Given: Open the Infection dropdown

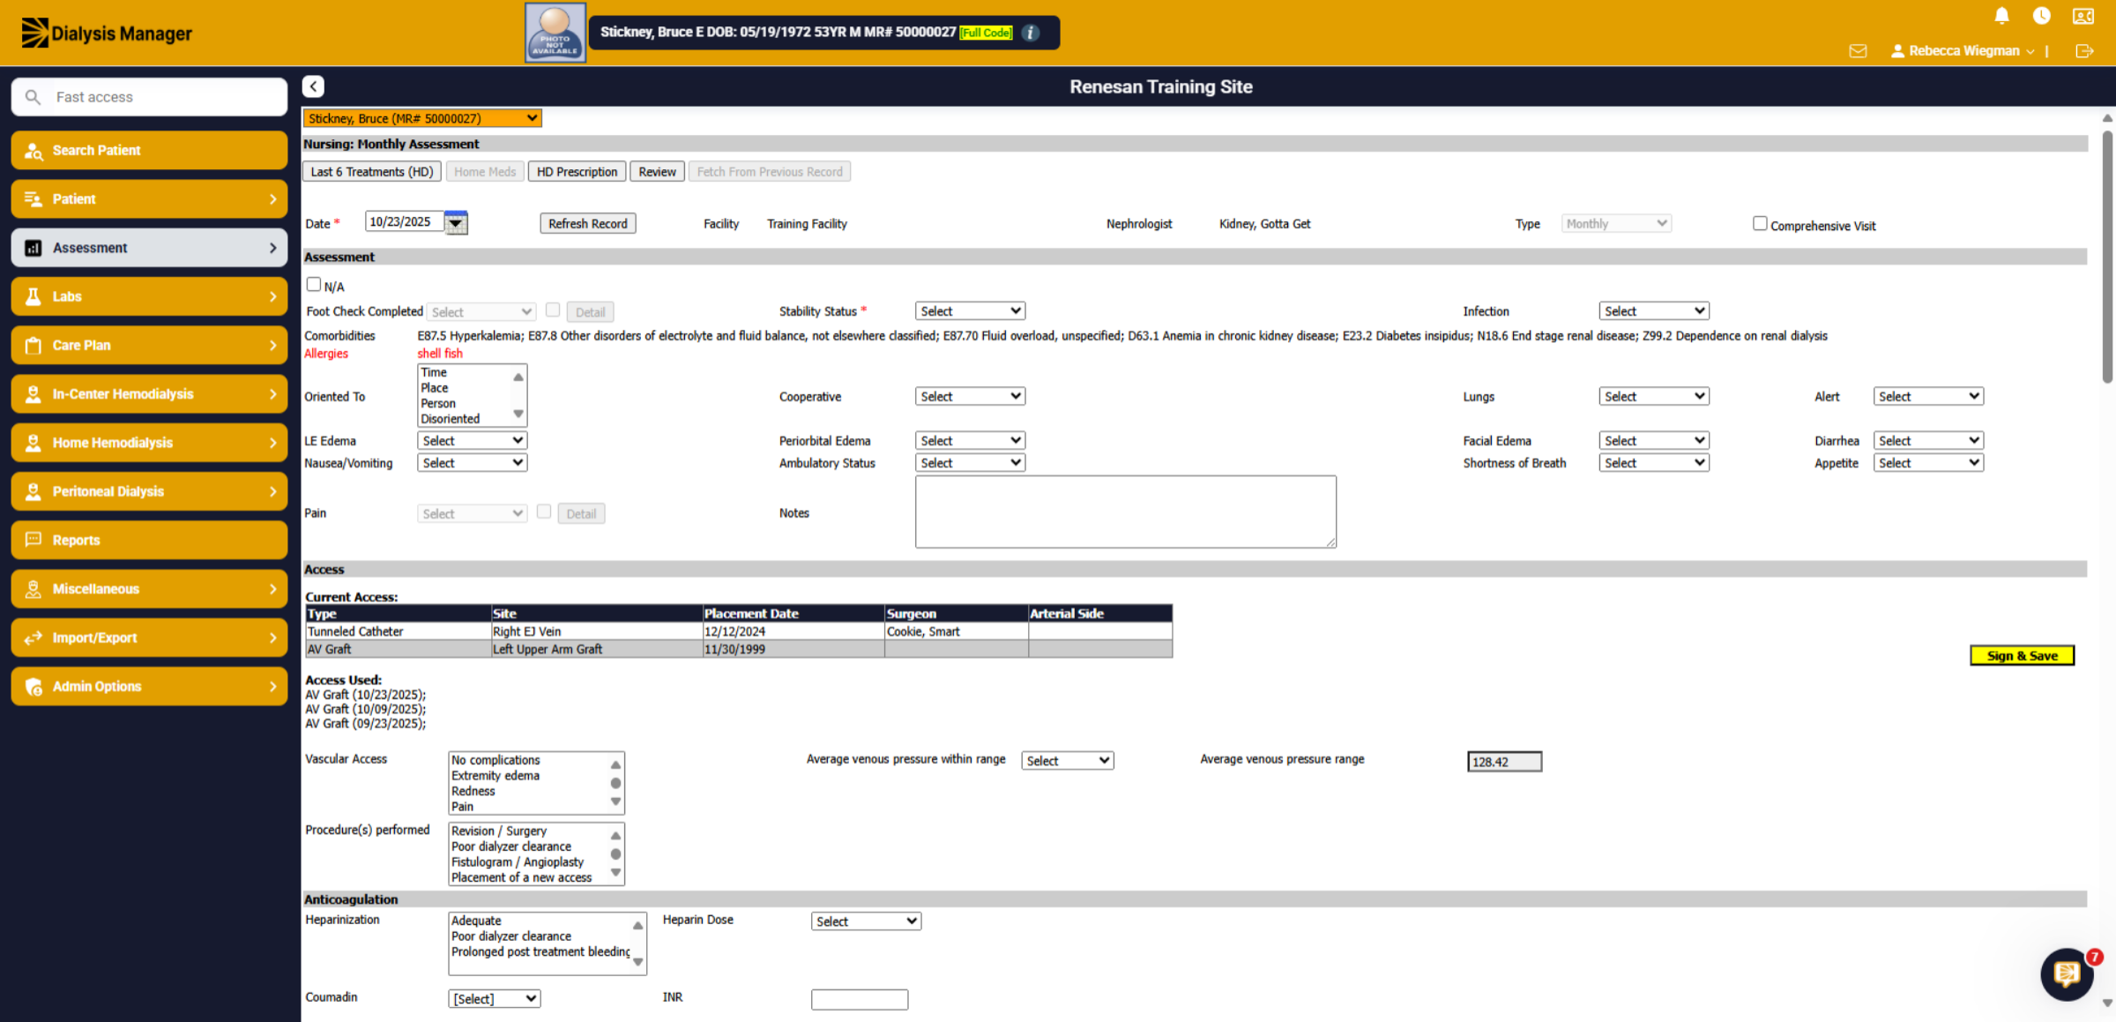Looking at the screenshot, I should tap(1654, 311).
